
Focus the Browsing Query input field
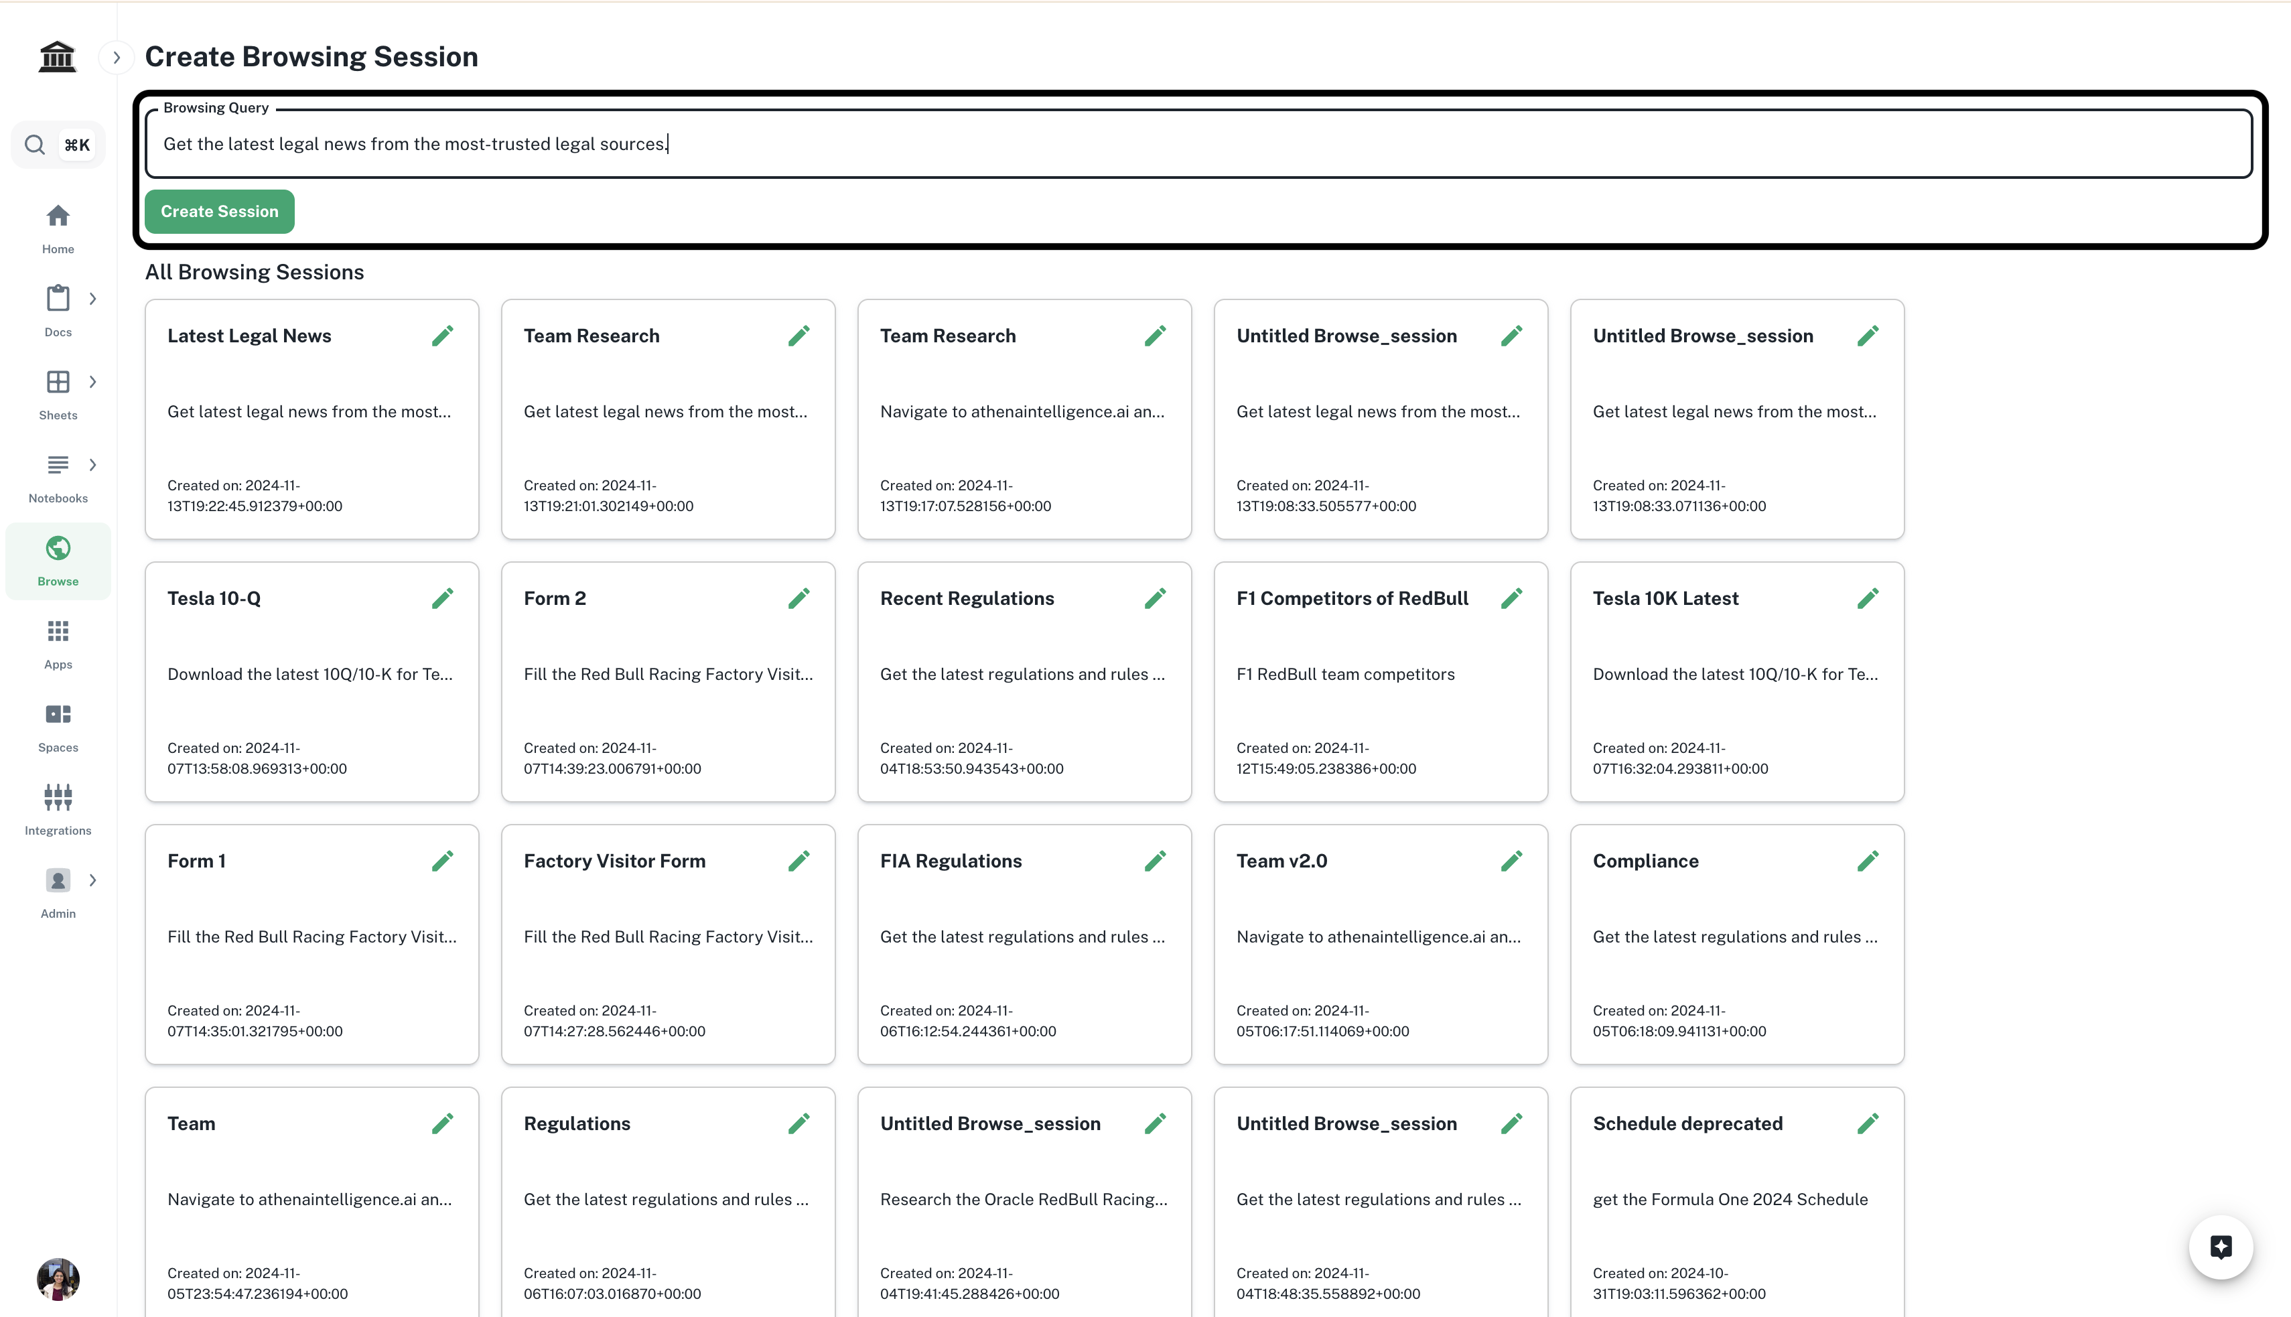click(1198, 144)
